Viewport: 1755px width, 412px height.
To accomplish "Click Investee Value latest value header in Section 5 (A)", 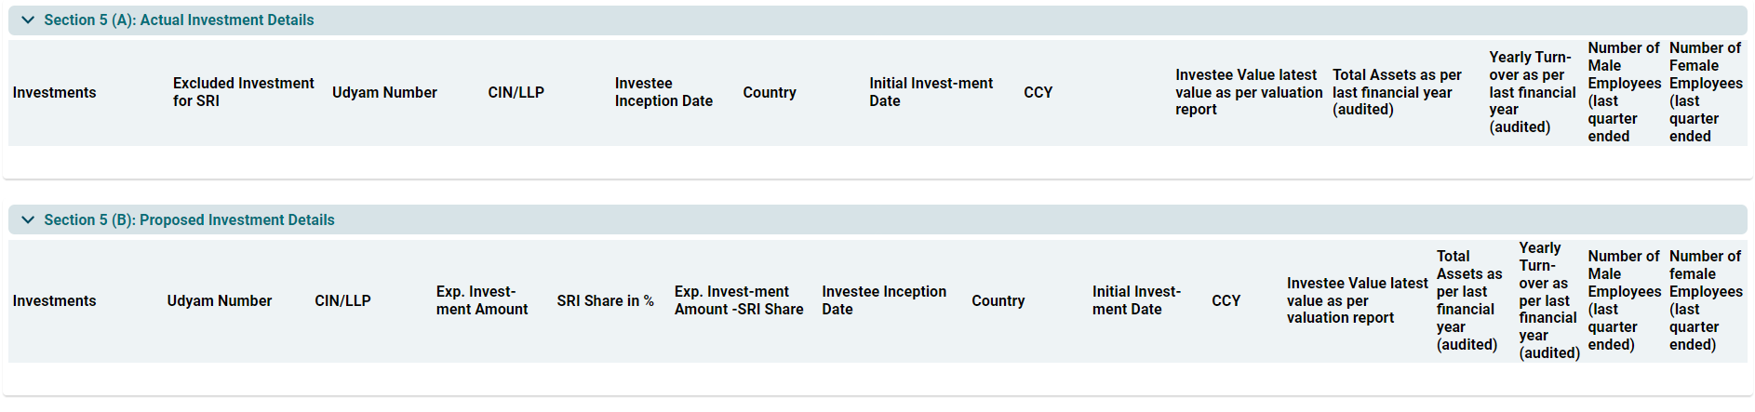I will pos(1248,92).
